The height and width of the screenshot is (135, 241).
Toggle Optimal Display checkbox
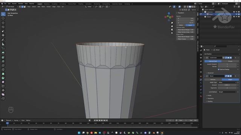point(218,69)
